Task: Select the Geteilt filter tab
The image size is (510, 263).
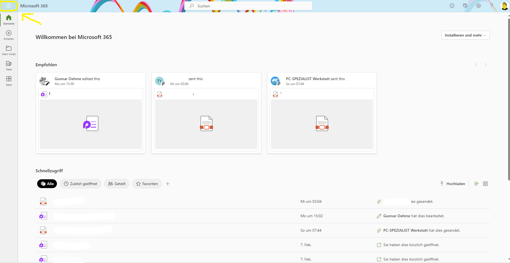Action: pyautogui.click(x=117, y=184)
